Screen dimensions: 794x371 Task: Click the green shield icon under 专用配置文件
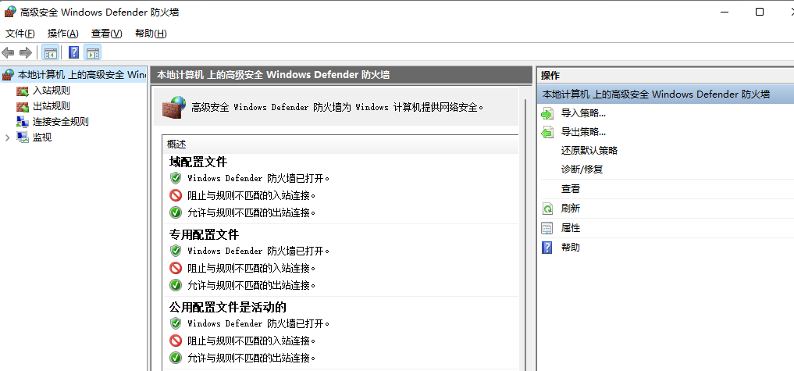pos(176,251)
